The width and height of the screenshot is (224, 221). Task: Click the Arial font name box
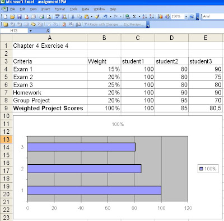click(213, 16)
